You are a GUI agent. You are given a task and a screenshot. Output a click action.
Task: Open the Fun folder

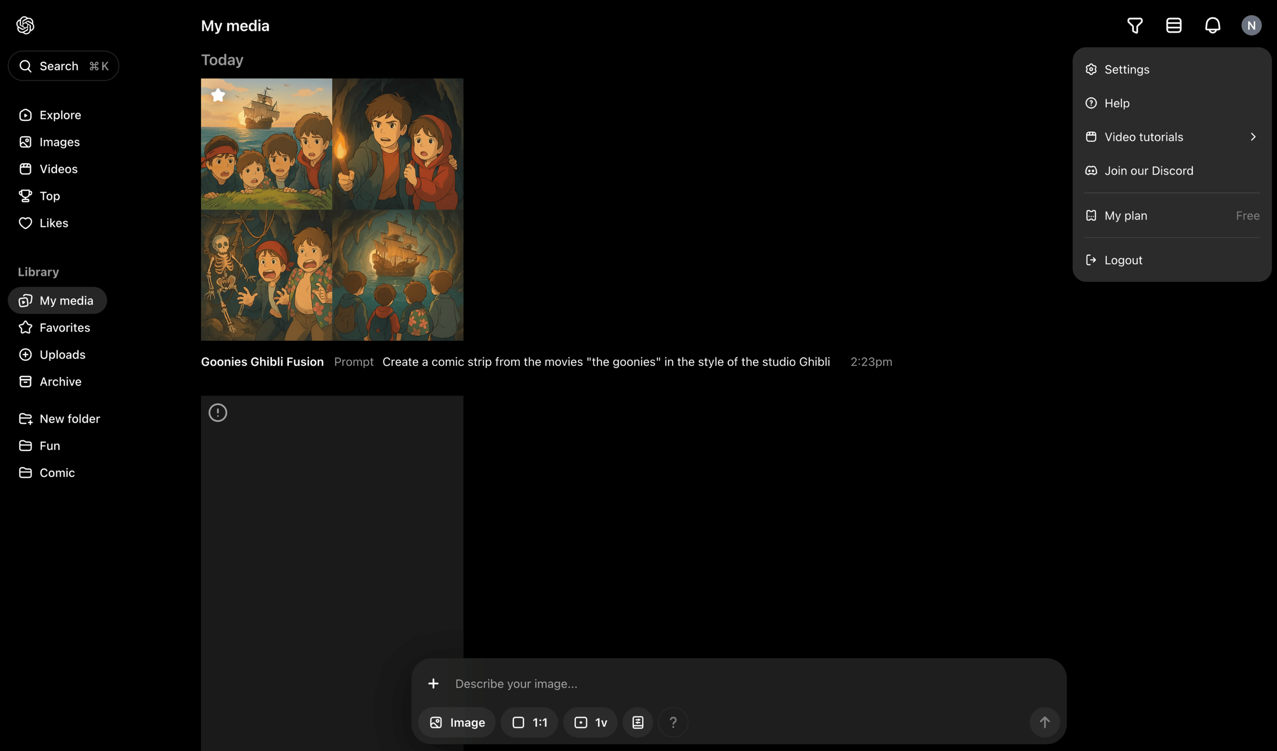click(x=39, y=446)
